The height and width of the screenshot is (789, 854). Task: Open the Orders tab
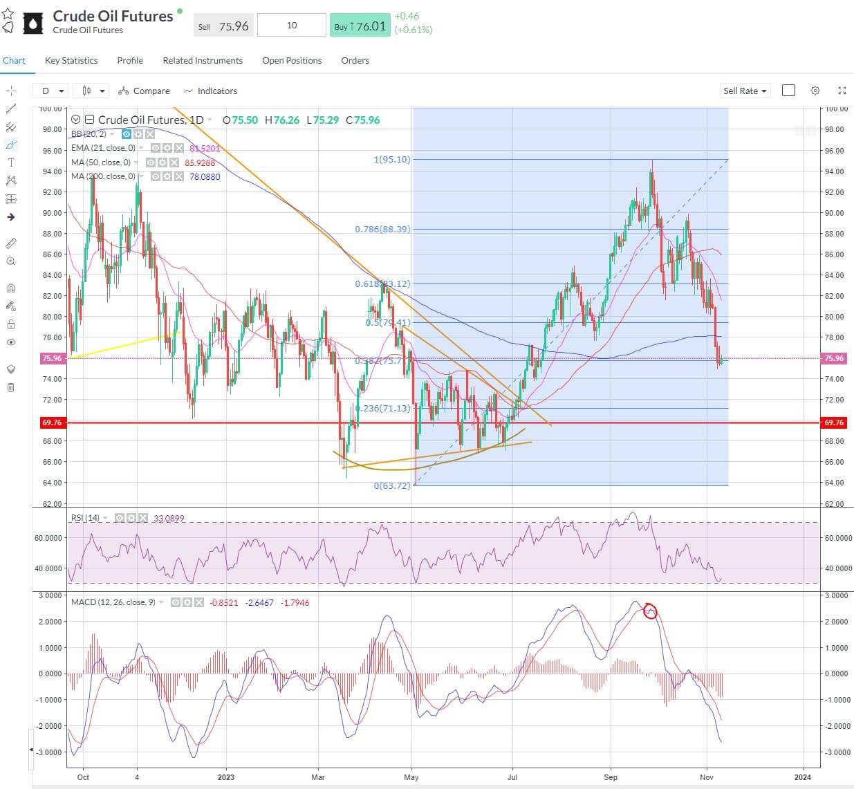click(x=355, y=60)
